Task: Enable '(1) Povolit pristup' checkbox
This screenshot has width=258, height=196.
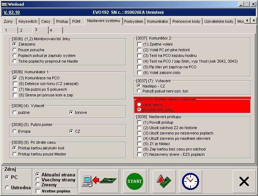Action: click(x=139, y=122)
